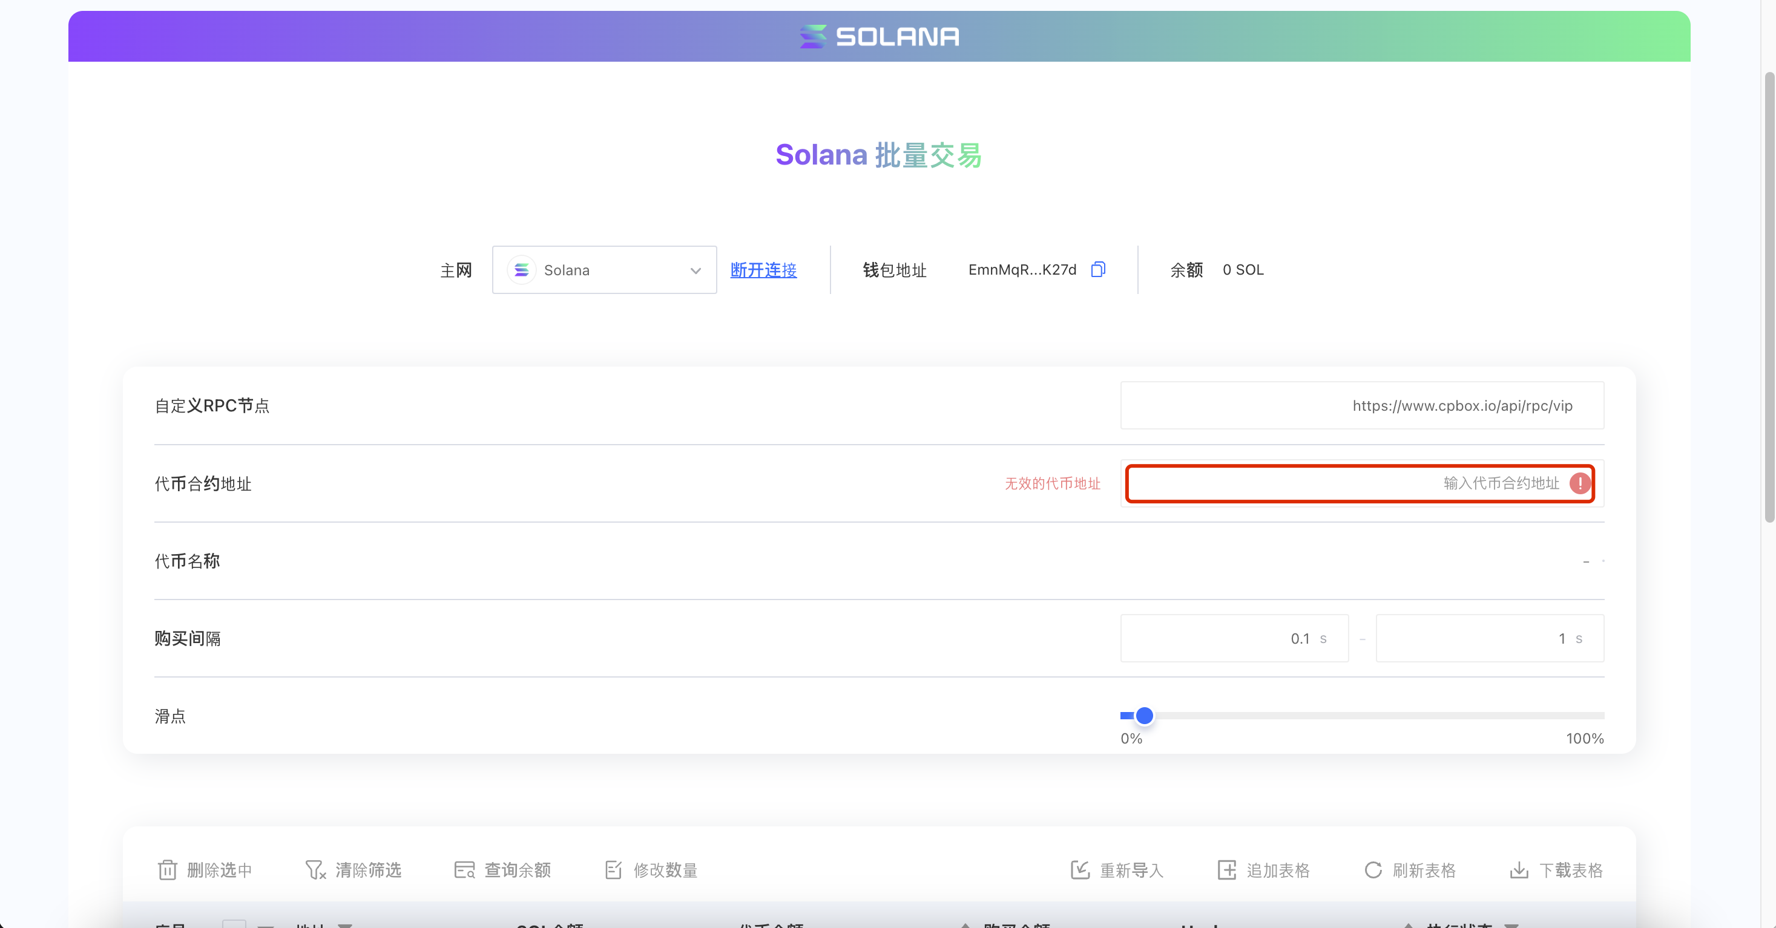
Task: Copy the wallet address EmnMqR...K27d
Action: (x=1098, y=269)
